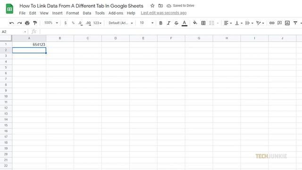This screenshot has width=302, height=170.
Task: Create a filter
Action: coord(295,23)
